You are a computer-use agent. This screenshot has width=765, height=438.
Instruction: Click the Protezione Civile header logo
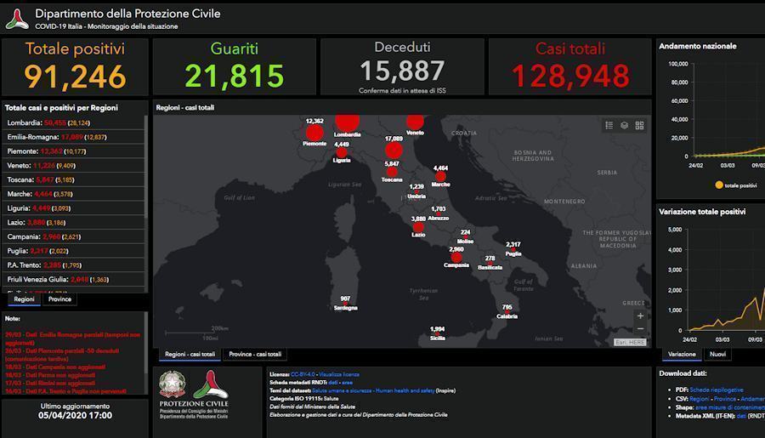tap(17, 19)
